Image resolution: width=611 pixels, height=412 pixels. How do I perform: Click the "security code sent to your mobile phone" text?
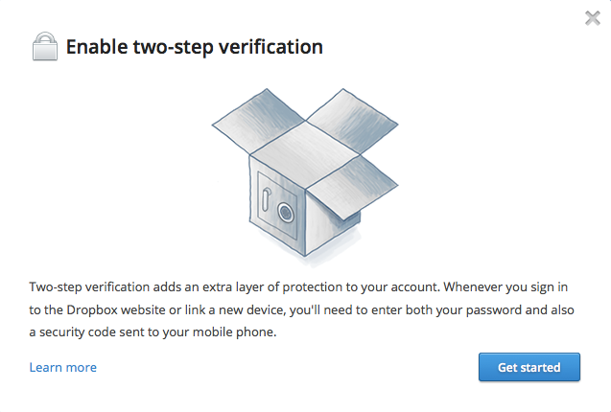[158, 332]
